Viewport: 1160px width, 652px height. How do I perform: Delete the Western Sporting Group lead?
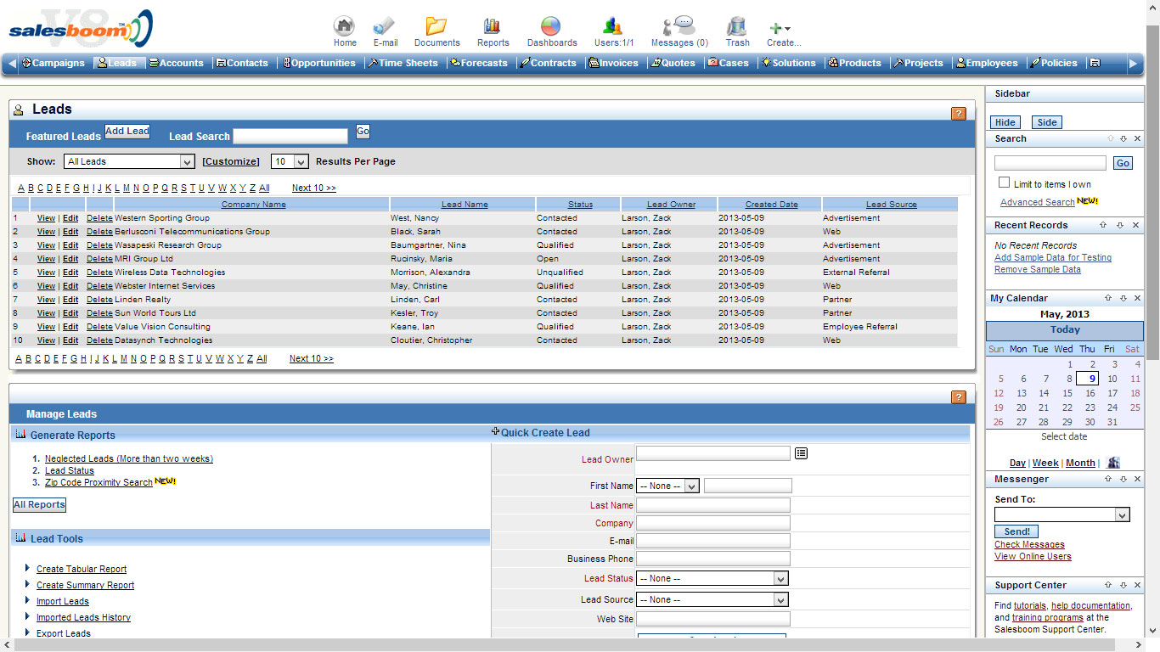99,218
